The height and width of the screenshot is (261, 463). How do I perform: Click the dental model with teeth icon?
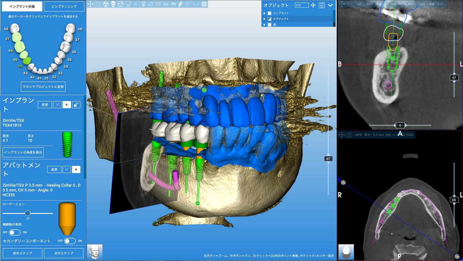point(173,4)
